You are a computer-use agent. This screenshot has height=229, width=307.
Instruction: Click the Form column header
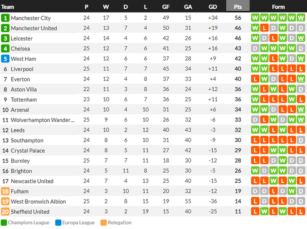pos(278,7)
